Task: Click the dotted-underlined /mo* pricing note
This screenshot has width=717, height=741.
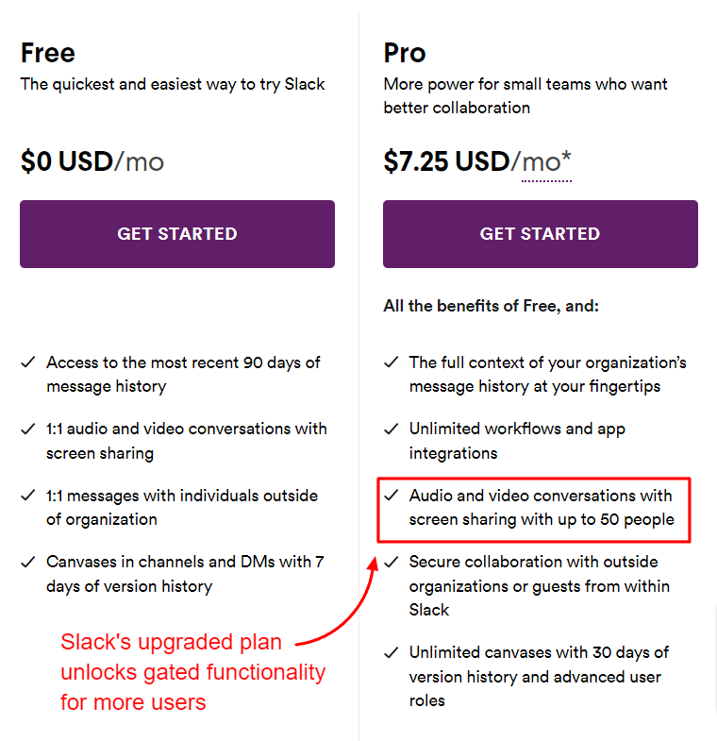Action: tap(546, 162)
